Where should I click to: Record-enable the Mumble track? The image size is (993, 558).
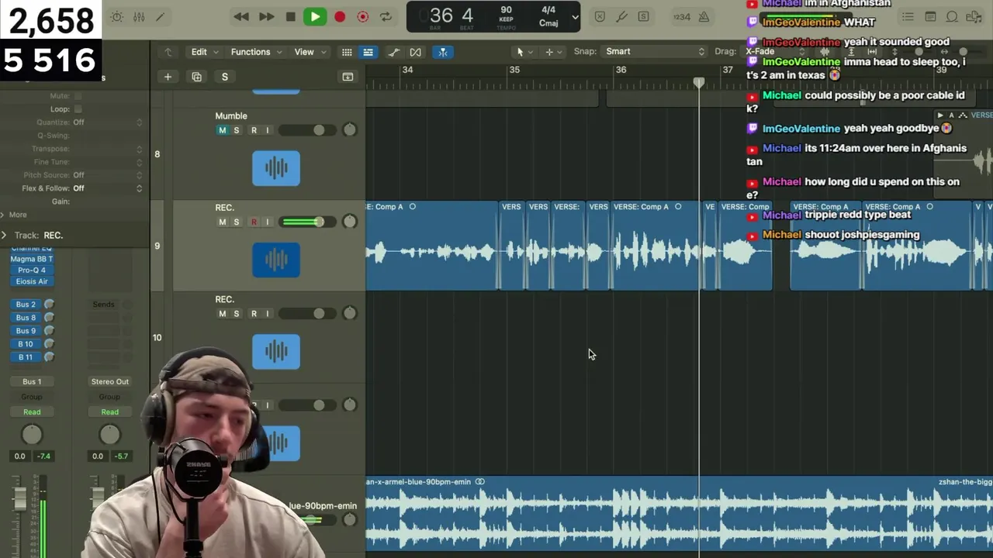[254, 130]
